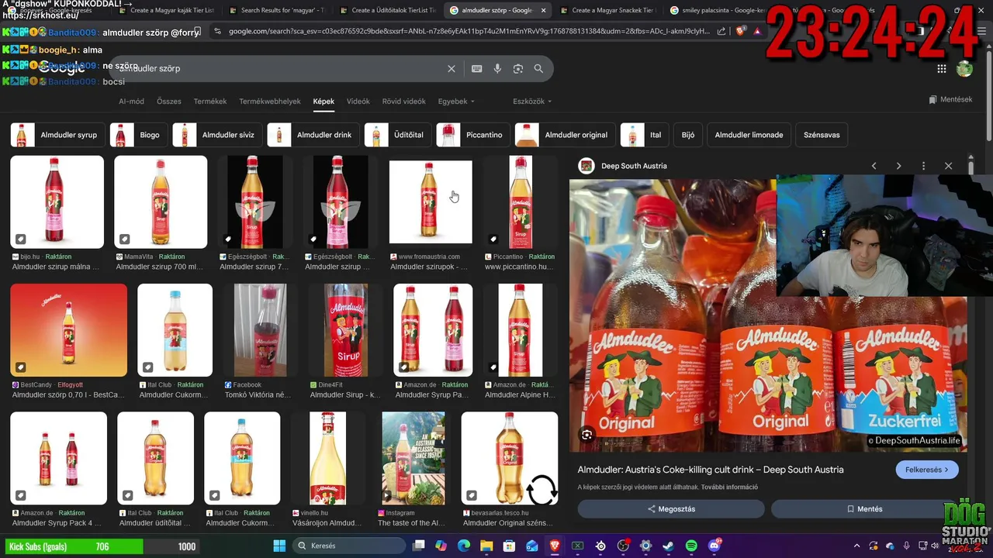Show hidden system tray icons
The height and width of the screenshot is (558, 993).
pyautogui.click(x=856, y=546)
